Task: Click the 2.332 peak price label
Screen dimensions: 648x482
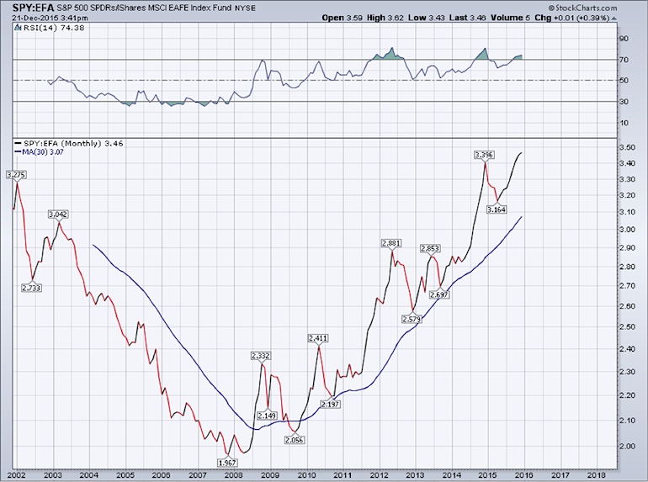Action: 261,356
